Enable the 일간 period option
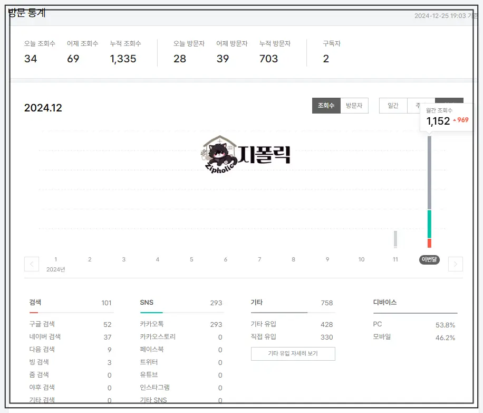 tap(393, 106)
